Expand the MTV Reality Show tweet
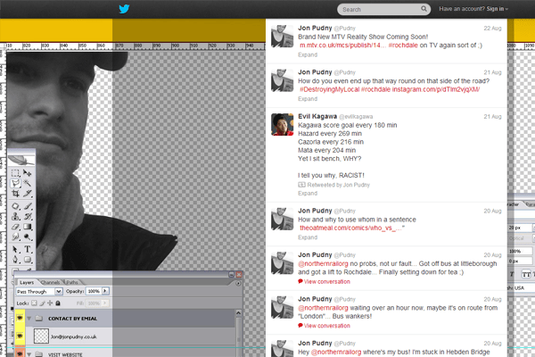Viewport: 535px width, 357px height. [308, 54]
